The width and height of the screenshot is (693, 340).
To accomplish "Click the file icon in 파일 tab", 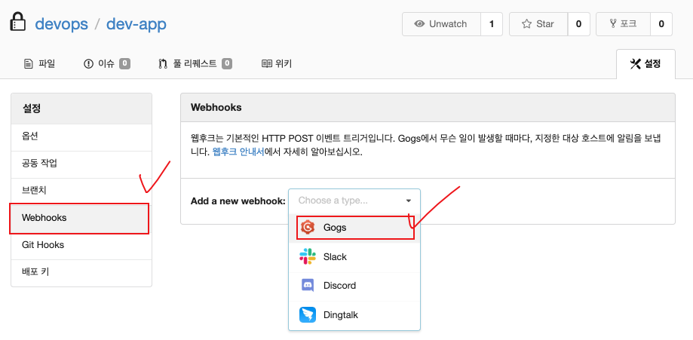I will click(29, 63).
